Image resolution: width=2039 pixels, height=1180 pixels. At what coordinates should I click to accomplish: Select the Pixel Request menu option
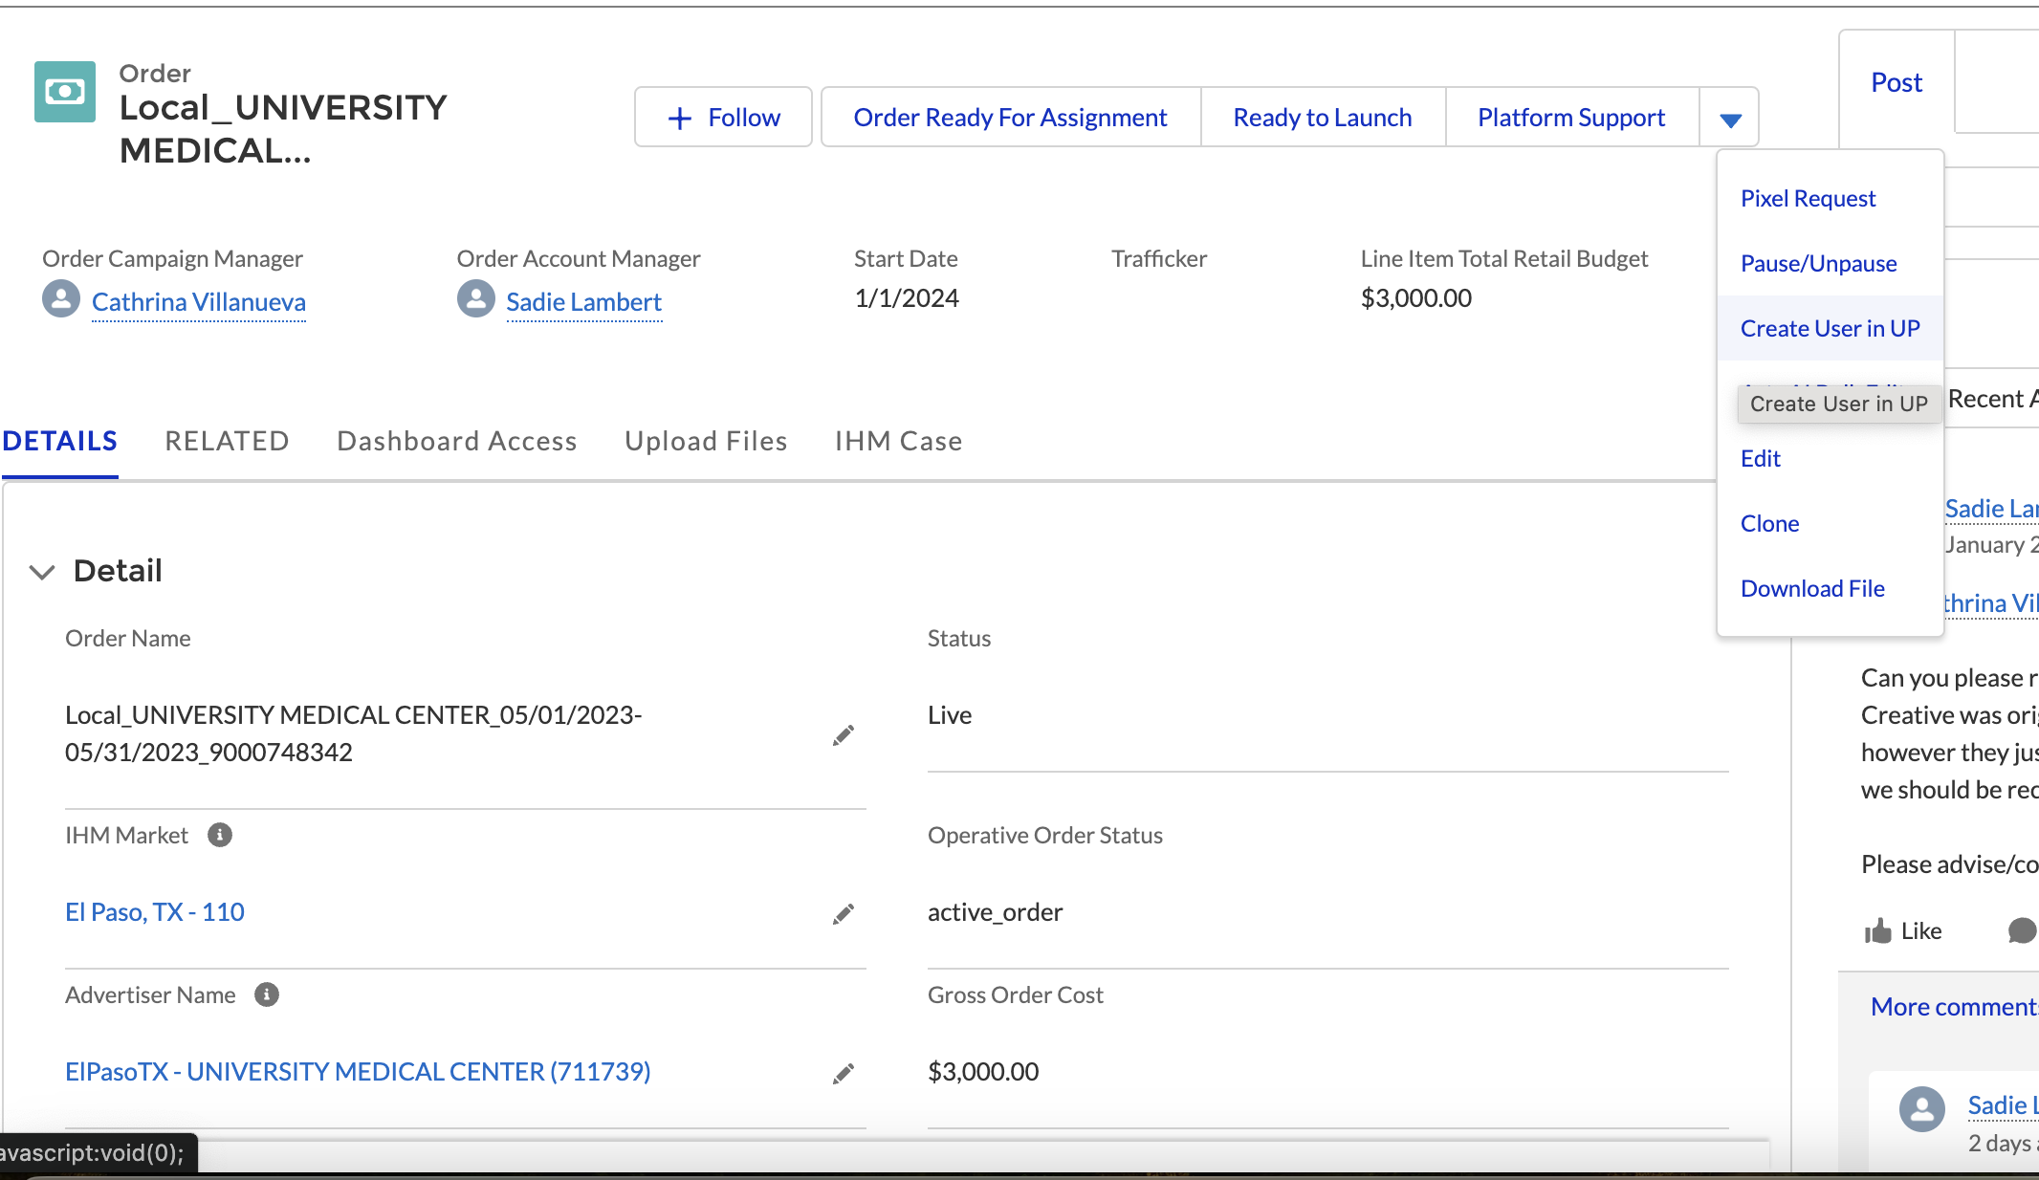point(1808,198)
